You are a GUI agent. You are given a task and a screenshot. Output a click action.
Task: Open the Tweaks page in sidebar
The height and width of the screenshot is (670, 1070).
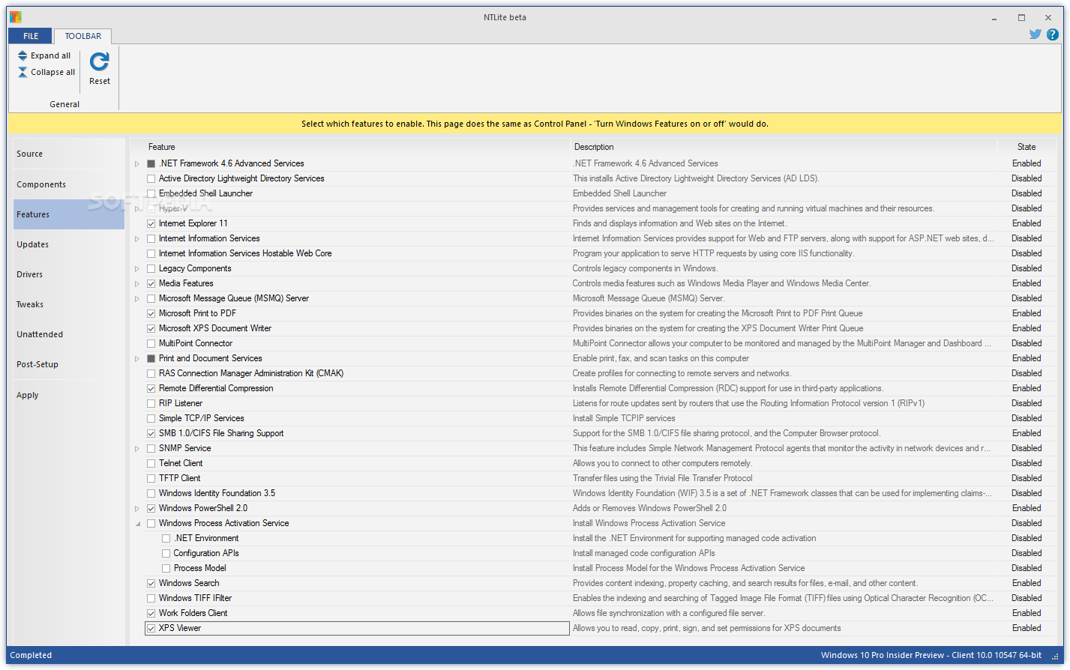tap(69, 304)
